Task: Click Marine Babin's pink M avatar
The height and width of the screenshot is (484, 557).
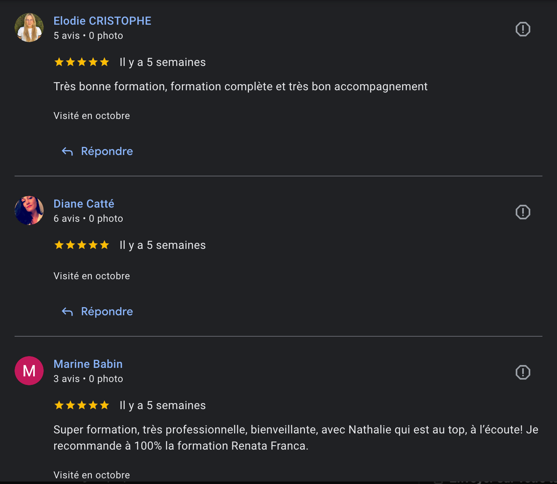Action: coord(29,371)
